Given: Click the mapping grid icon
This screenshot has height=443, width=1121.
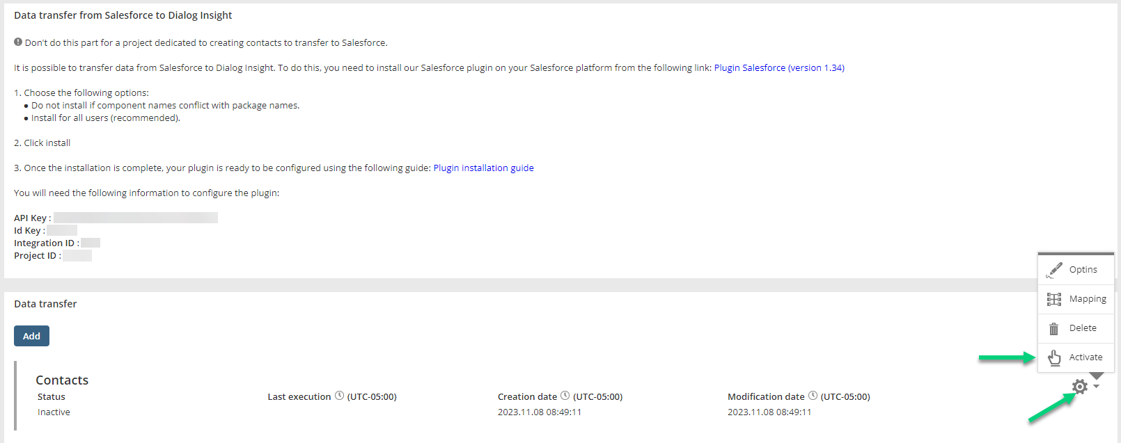Looking at the screenshot, I should (x=1054, y=299).
